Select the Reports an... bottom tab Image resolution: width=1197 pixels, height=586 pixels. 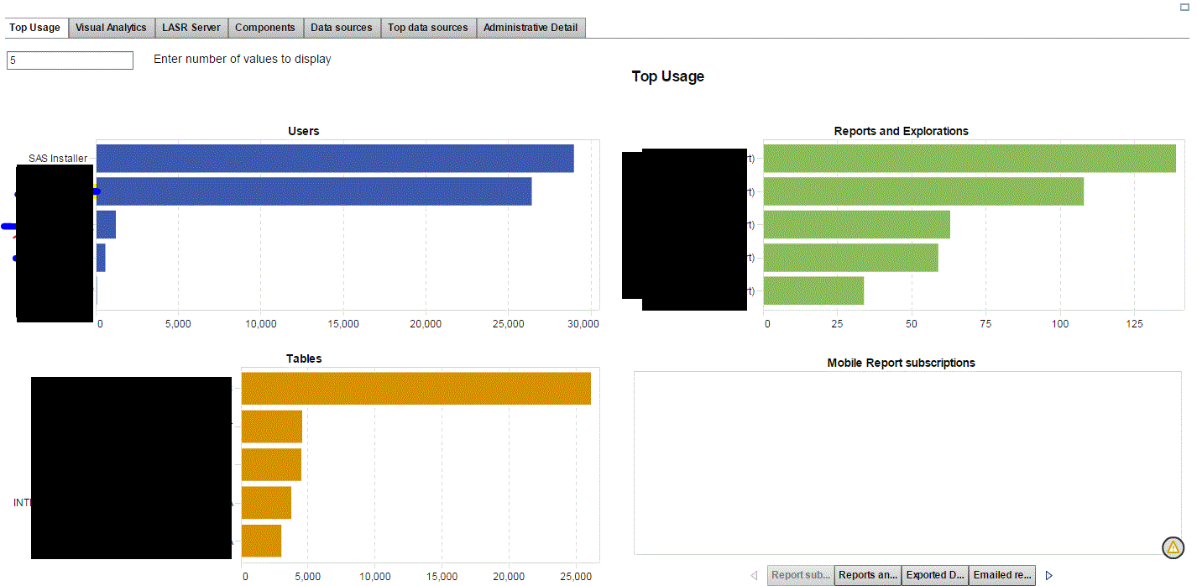coord(868,575)
